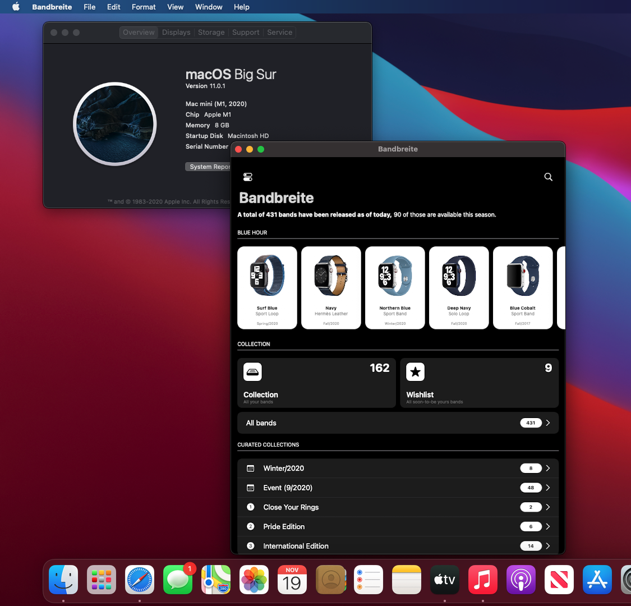Click the search magnifier in Bandbreite
Viewport: 631px width, 606px height.
pyautogui.click(x=548, y=177)
